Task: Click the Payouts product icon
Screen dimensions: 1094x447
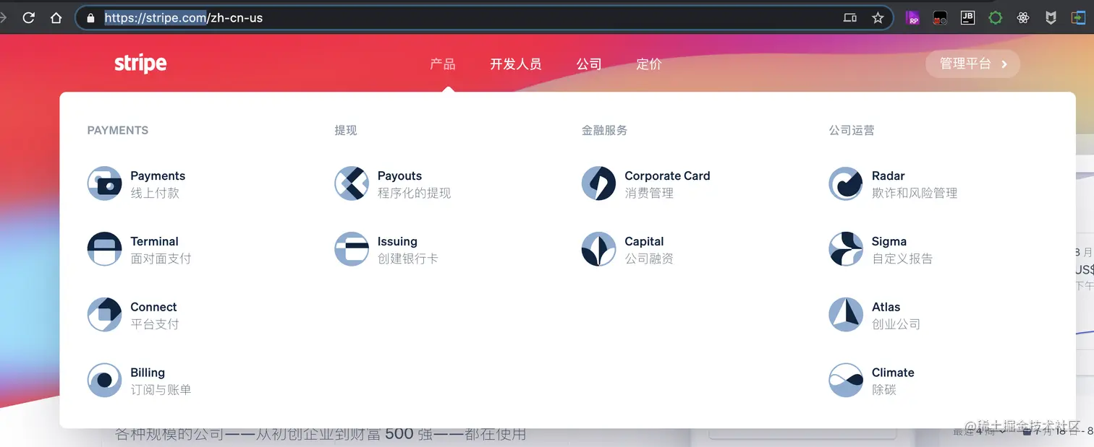Action: coord(352,183)
